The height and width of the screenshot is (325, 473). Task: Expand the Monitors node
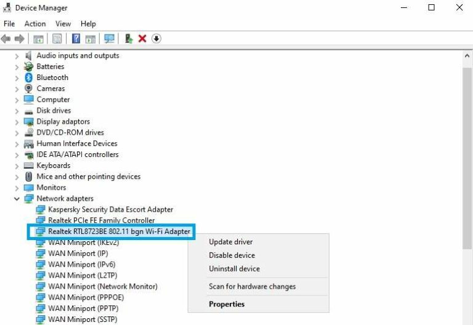click(x=17, y=188)
